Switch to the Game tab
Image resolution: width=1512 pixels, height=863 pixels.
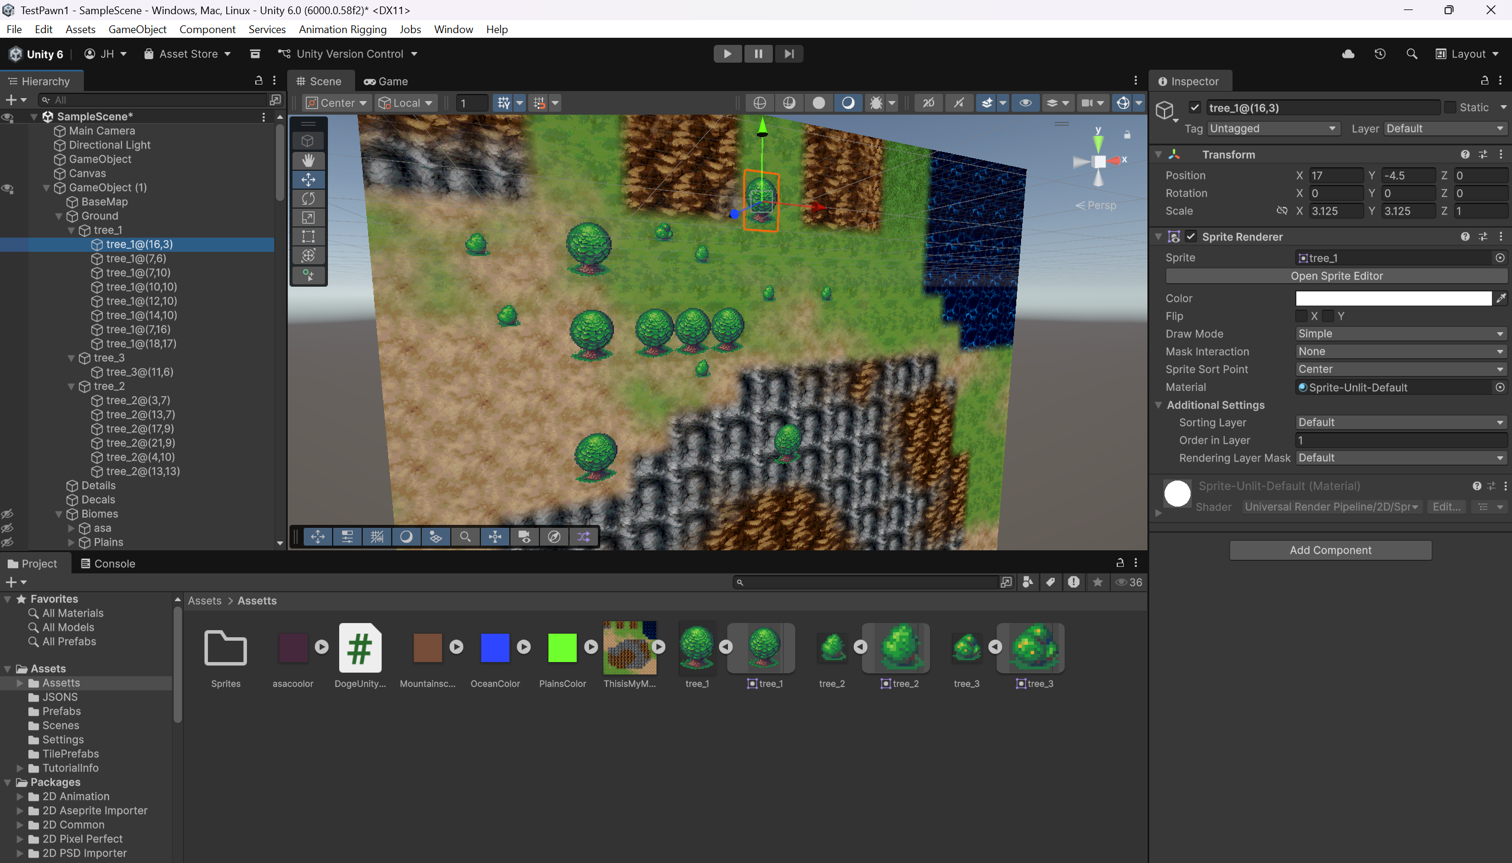[x=386, y=81]
